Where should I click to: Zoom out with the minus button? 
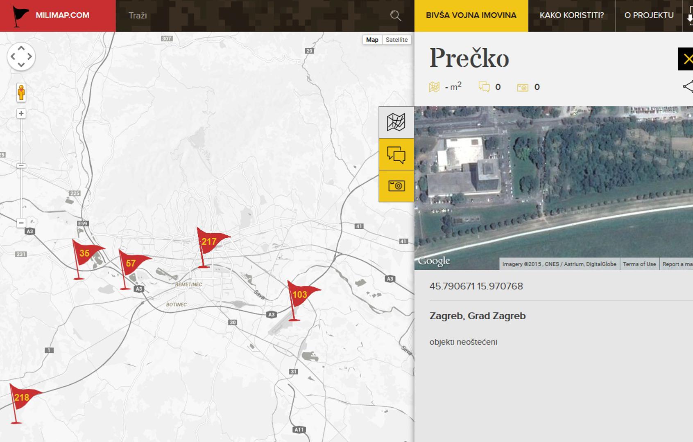(21, 223)
